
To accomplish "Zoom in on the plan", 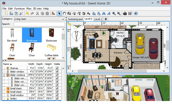I will (114, 13).
